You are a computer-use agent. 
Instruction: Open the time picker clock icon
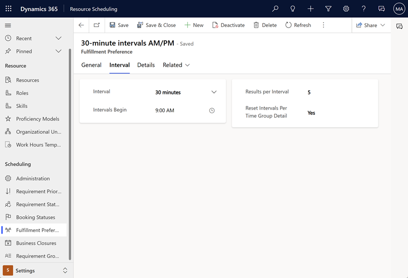pos(212,111)
